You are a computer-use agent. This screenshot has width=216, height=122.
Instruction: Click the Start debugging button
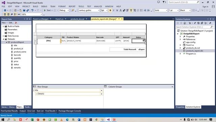click(x=47, y=11)
